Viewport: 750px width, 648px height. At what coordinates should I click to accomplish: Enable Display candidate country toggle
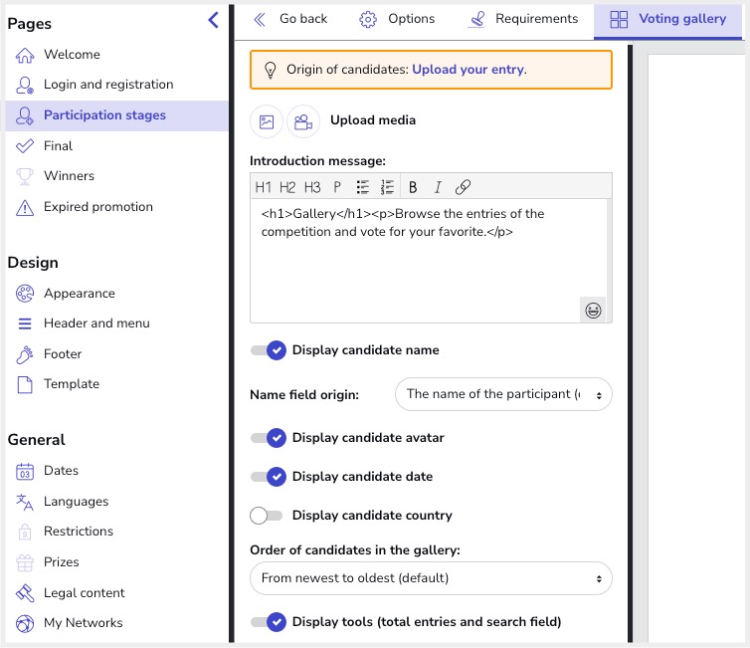pyautogui.click(x=268, y=516)
